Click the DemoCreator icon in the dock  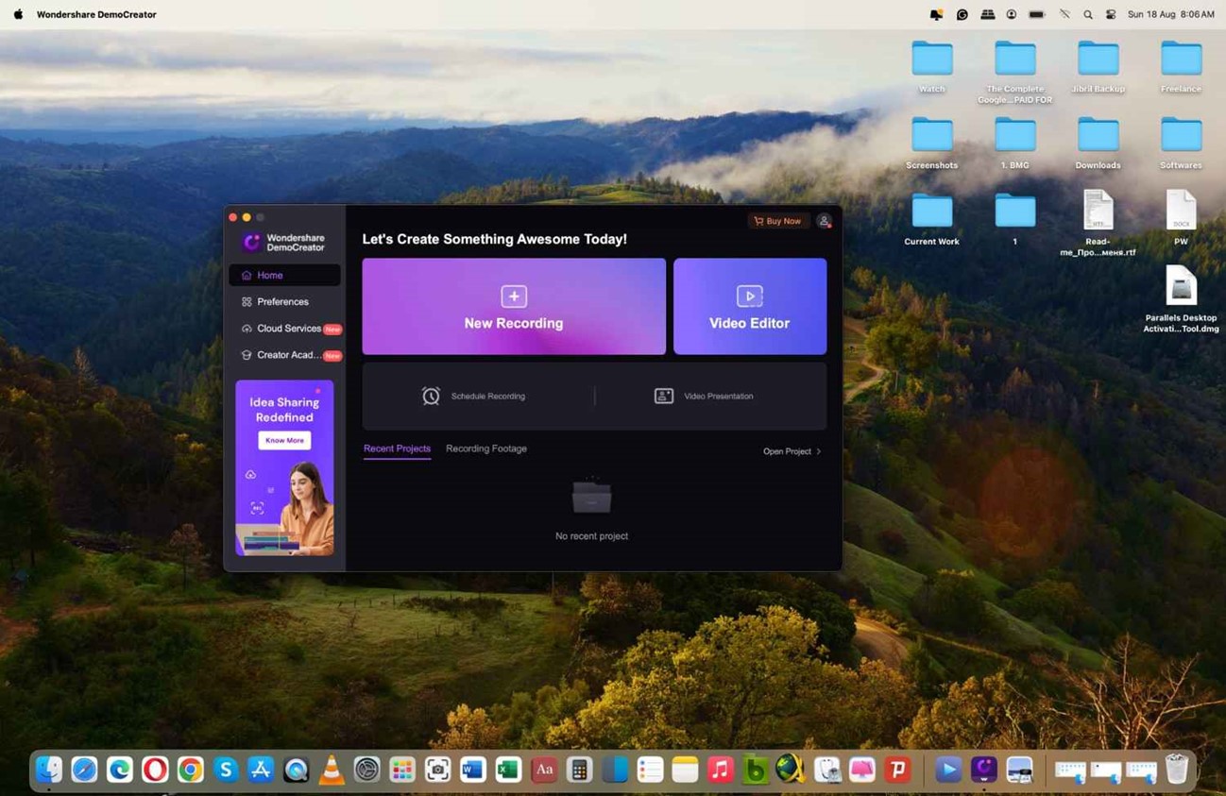point(984,771)
